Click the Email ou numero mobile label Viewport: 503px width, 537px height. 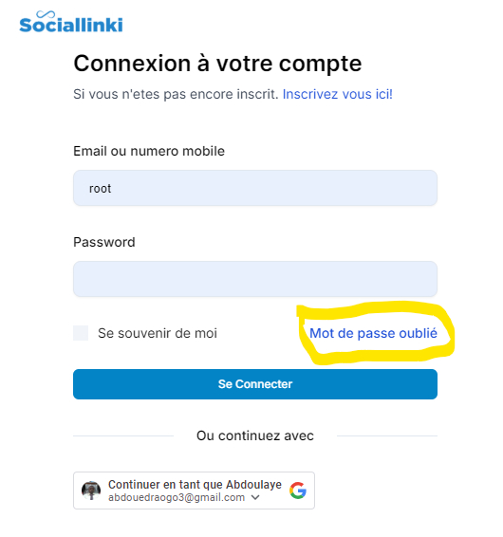pyautogui.click(x=149, y=151)
